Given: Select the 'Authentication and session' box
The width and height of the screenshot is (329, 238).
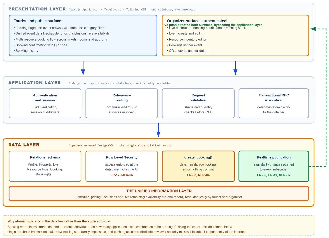Looking at the screenshot, I should coord(45,103).
